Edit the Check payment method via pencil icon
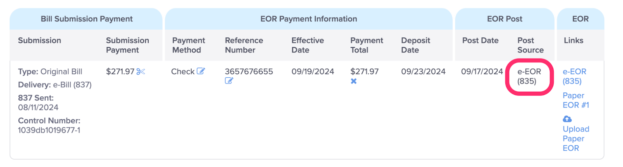The width and height of the screenshot is (623, 167). click(x=201, y=71)
